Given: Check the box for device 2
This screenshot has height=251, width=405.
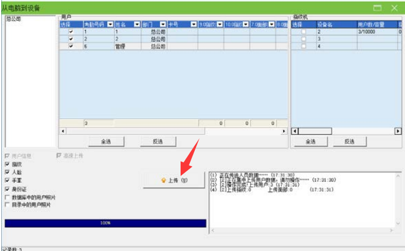Looking at the screenshot, I should tap(304, 32).
